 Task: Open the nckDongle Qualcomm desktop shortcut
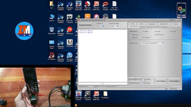pyautogui.click(x=78, y=6)
